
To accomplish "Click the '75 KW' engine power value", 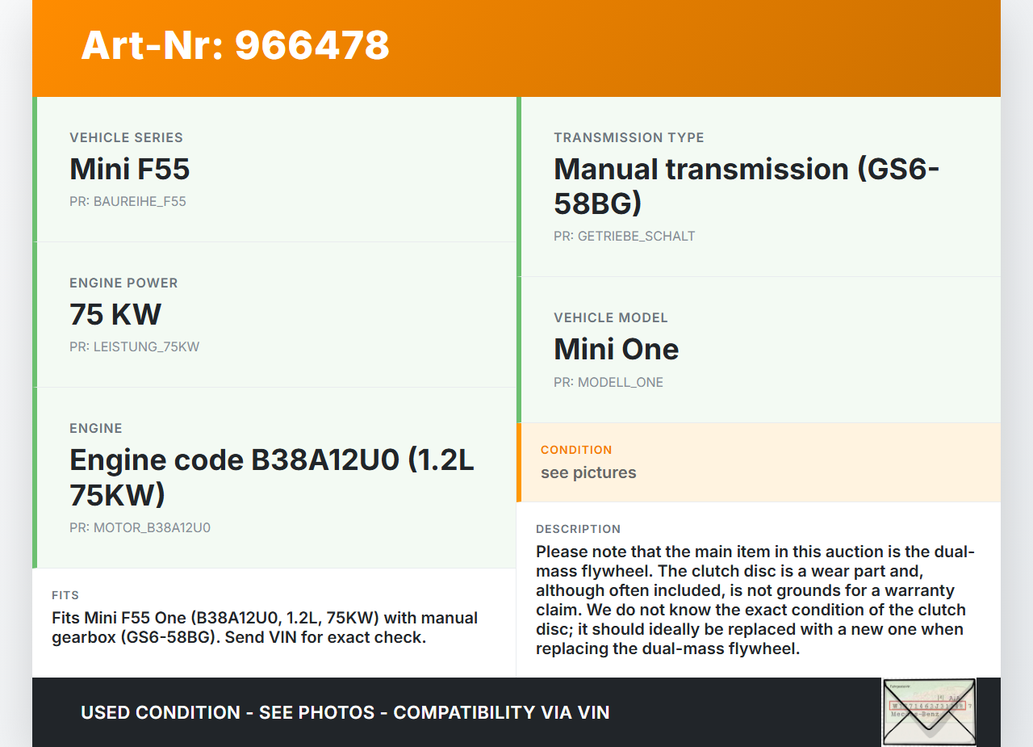I will [x=115, y=314].
